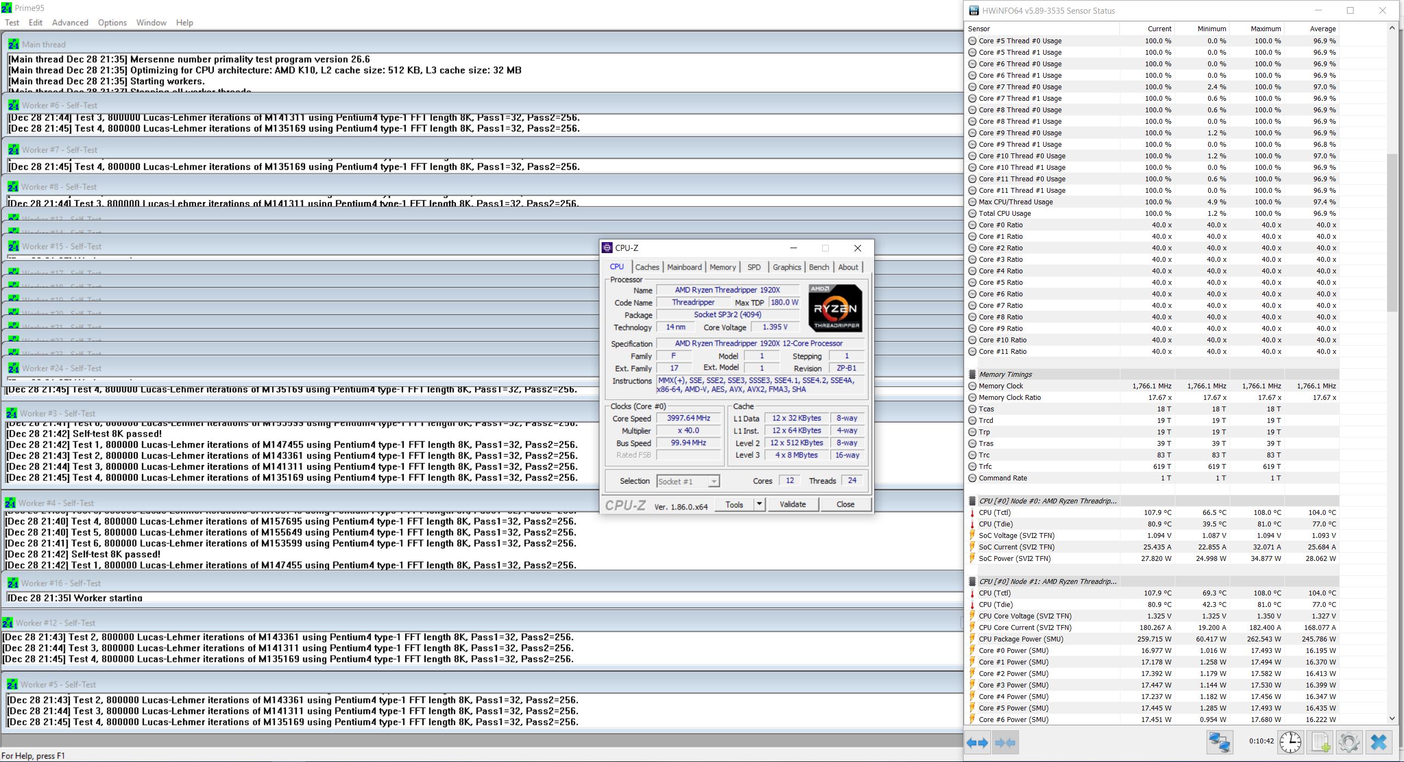The width and height of the screenshot is (1404, 762).
Task: Switch to the SPD tab in CPU-Z
Action: click(x=754, y=267)
